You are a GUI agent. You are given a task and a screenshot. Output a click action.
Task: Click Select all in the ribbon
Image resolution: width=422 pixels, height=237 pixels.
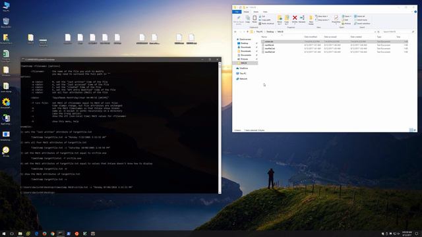click(x=359, y=16)
